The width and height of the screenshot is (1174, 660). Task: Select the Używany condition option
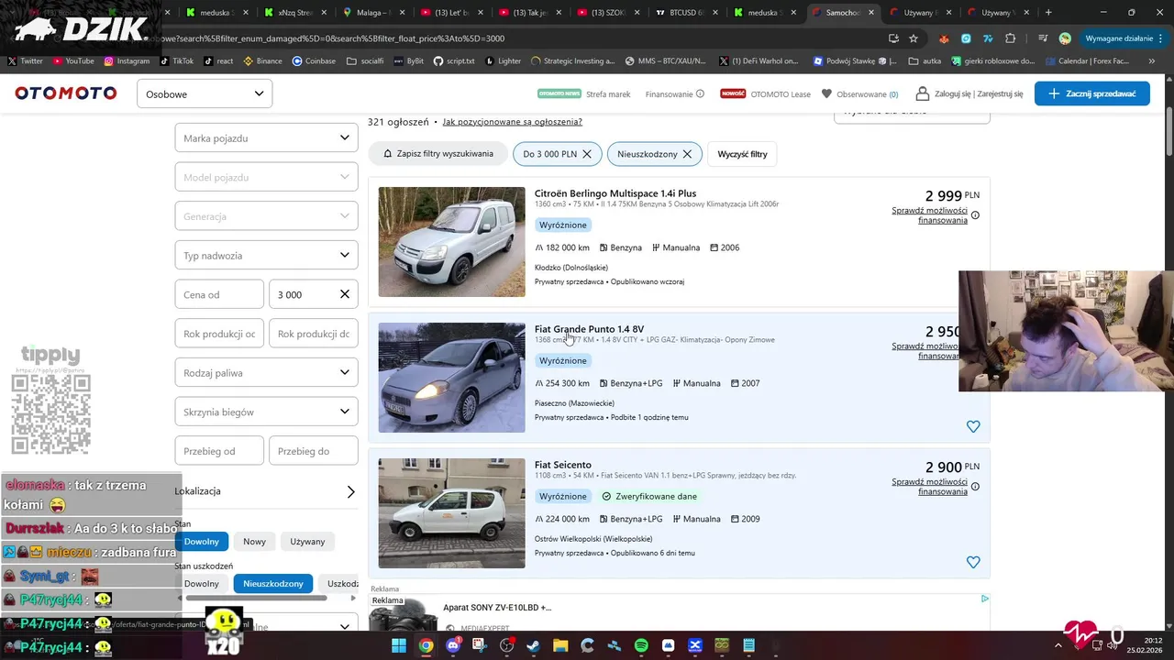tap(307, 541)
